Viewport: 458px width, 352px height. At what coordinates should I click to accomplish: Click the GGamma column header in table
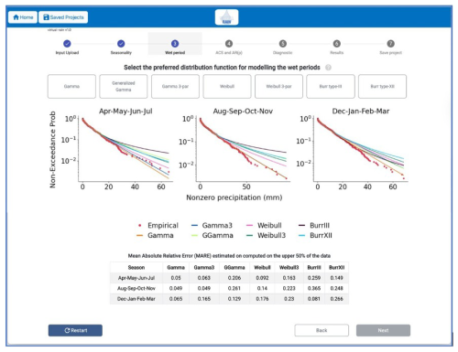(234, 268)
